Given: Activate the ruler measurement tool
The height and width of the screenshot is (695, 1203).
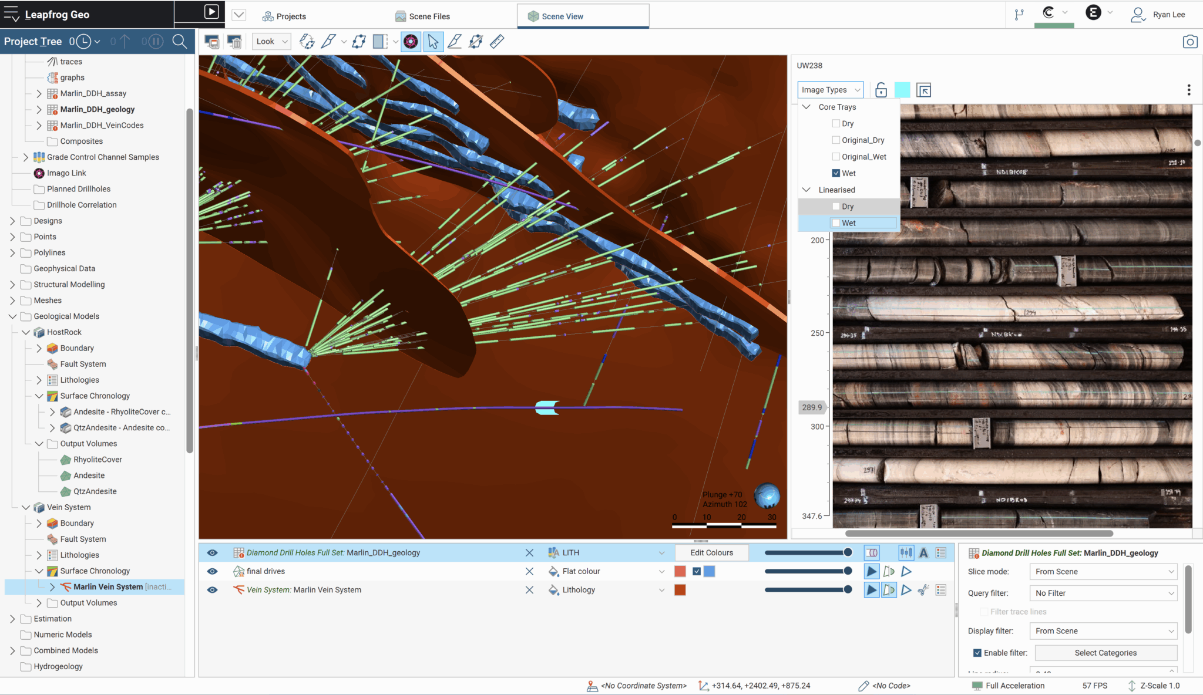Looking at the screenshot, I should 497,42.
